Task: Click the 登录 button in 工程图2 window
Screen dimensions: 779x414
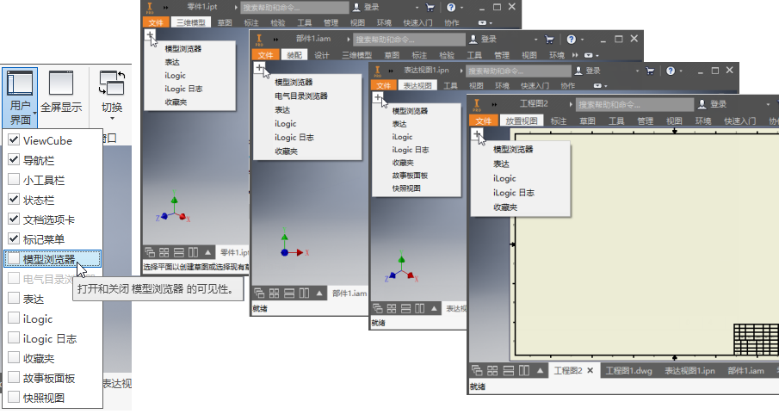Action: click(713, 104)
